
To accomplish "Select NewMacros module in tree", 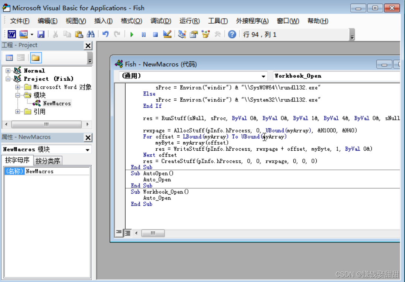I will tap(57, 104).
